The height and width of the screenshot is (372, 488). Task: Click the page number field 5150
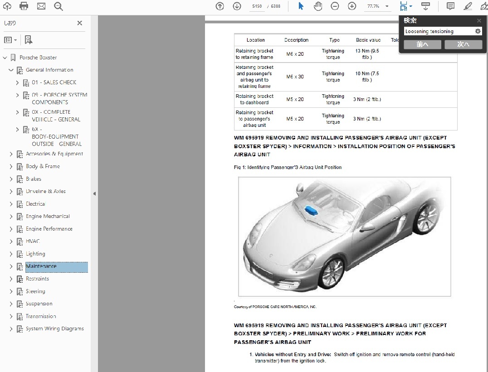pos(257,6)
